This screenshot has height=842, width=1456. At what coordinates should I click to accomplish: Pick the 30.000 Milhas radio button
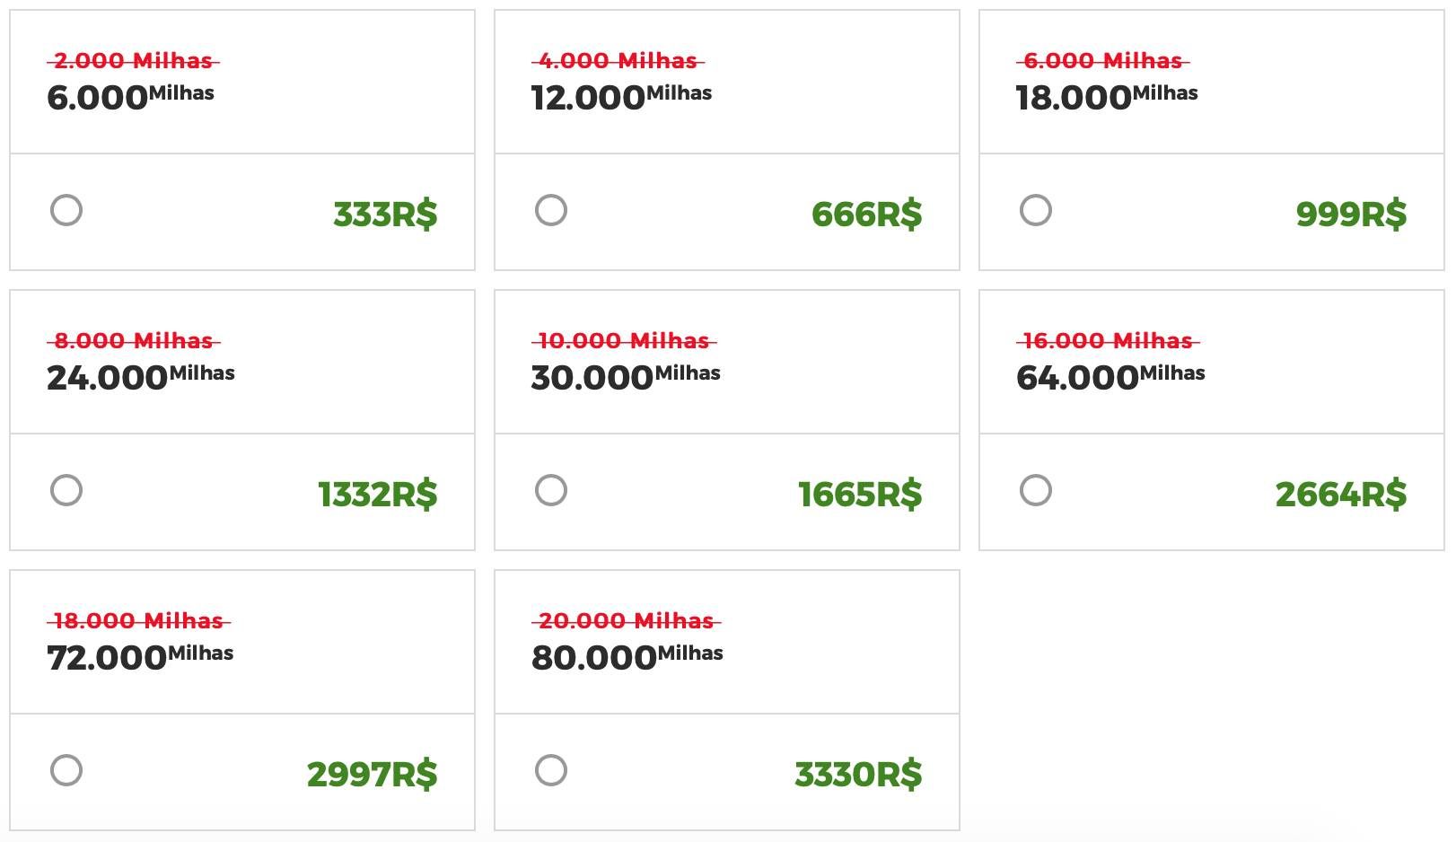(x=551, y=490)
